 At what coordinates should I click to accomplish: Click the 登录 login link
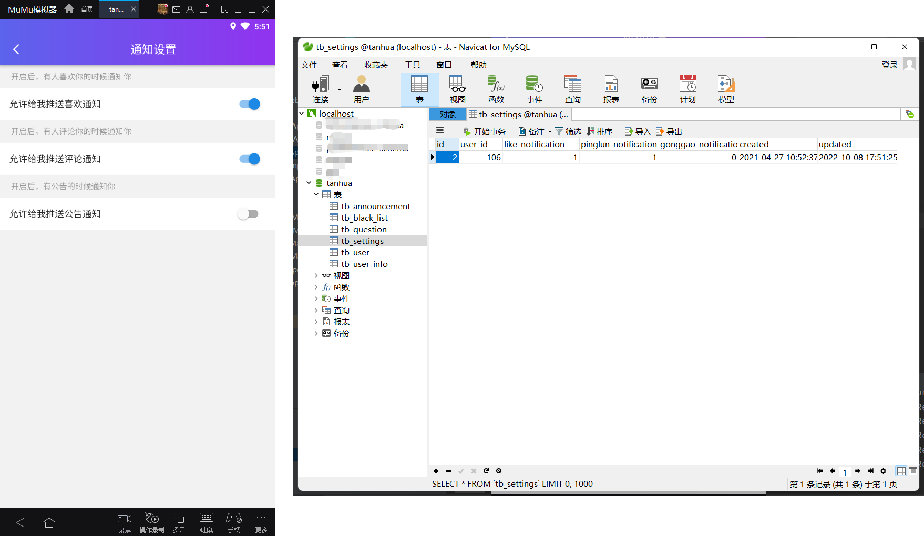point(890,65)
